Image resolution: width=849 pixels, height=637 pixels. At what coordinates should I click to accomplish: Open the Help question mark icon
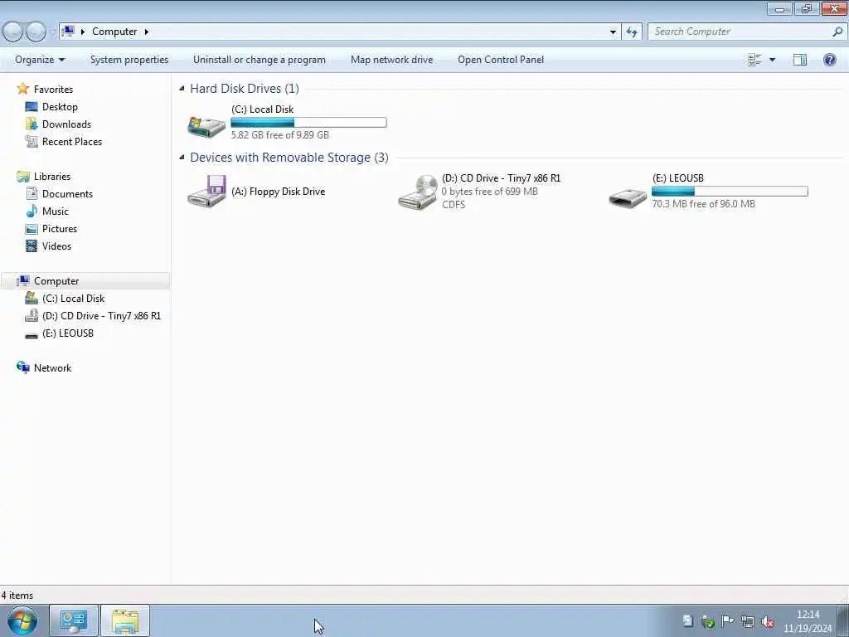pos(829,60)
